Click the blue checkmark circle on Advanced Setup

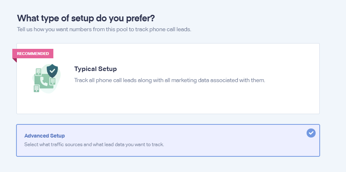(x=311, y=133)
